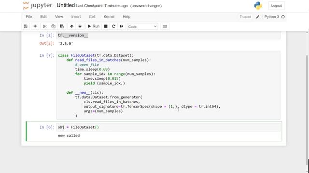The height and width of the screenshot is (173, 309).
Task: Paste cells below icon
Action: (62, 26)
